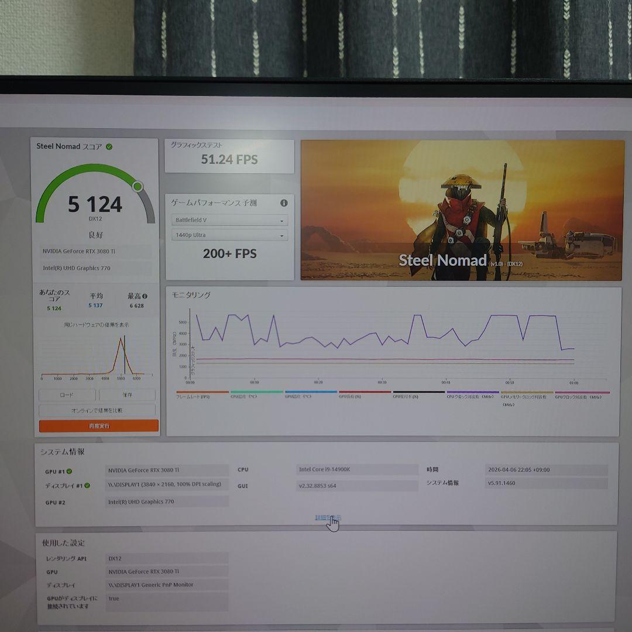
Task: Click 同じハードウェアの結果を表示 link
Action: click(x=97, y=325)
